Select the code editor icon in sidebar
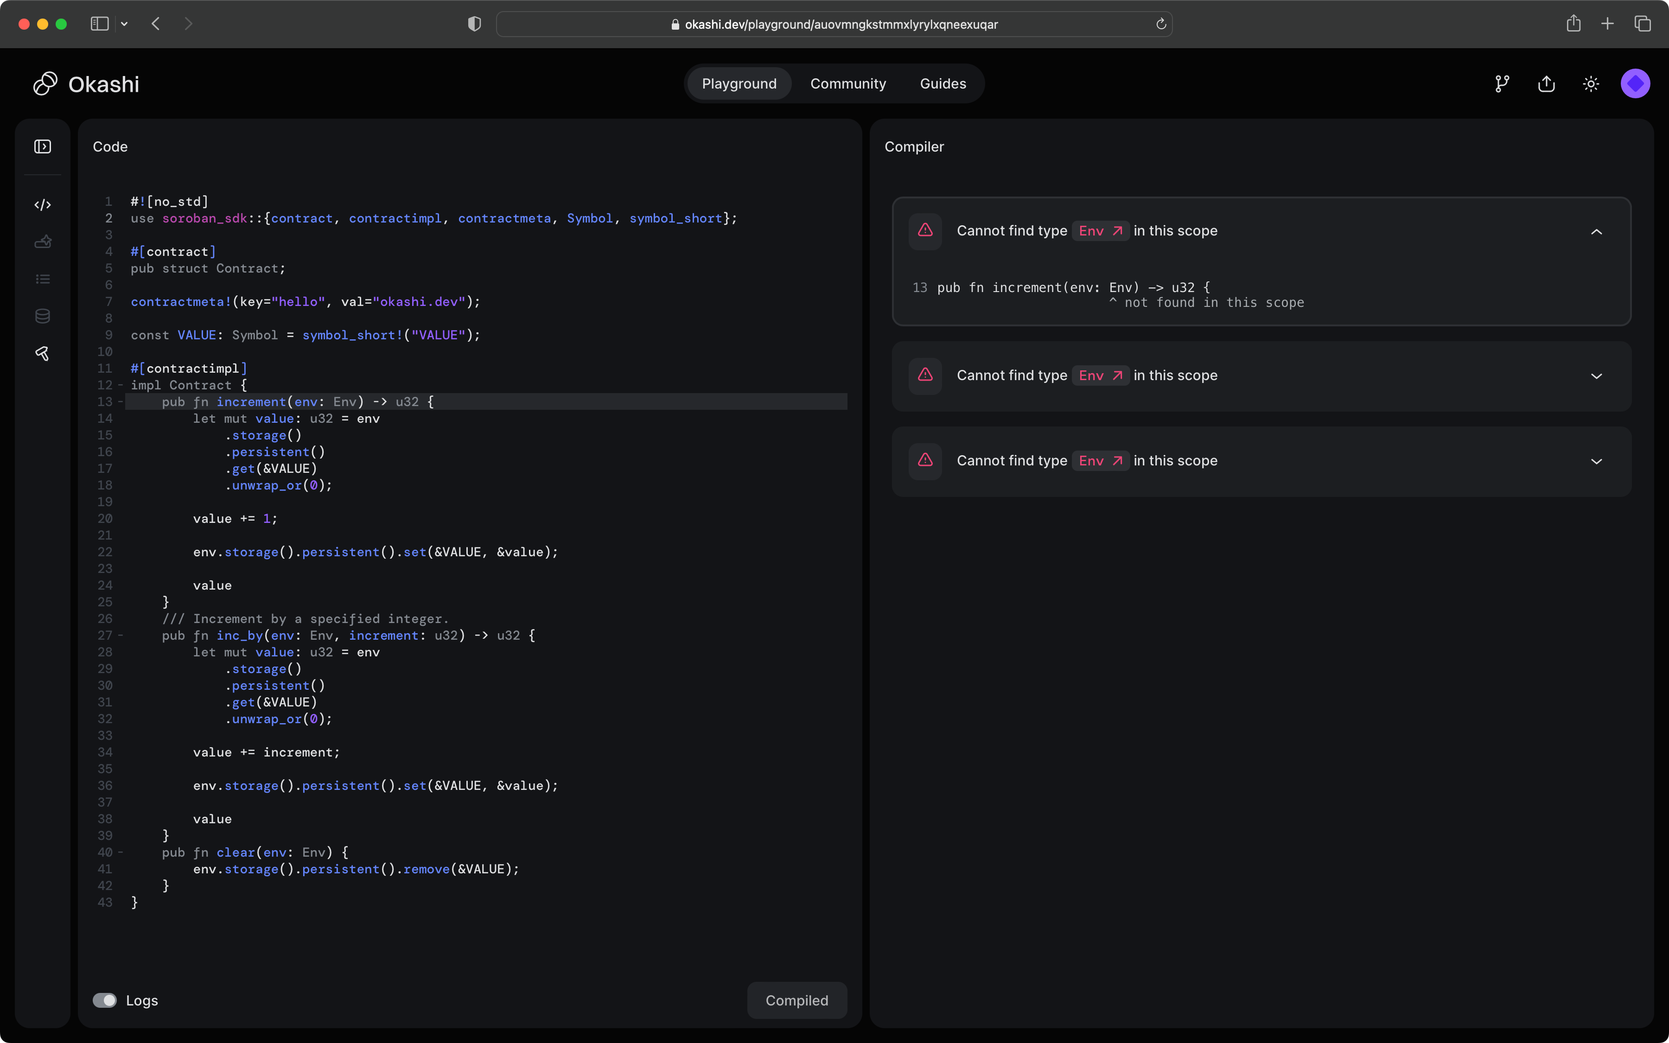The width and height of the screenshot is (1669, 1043). 43,204
